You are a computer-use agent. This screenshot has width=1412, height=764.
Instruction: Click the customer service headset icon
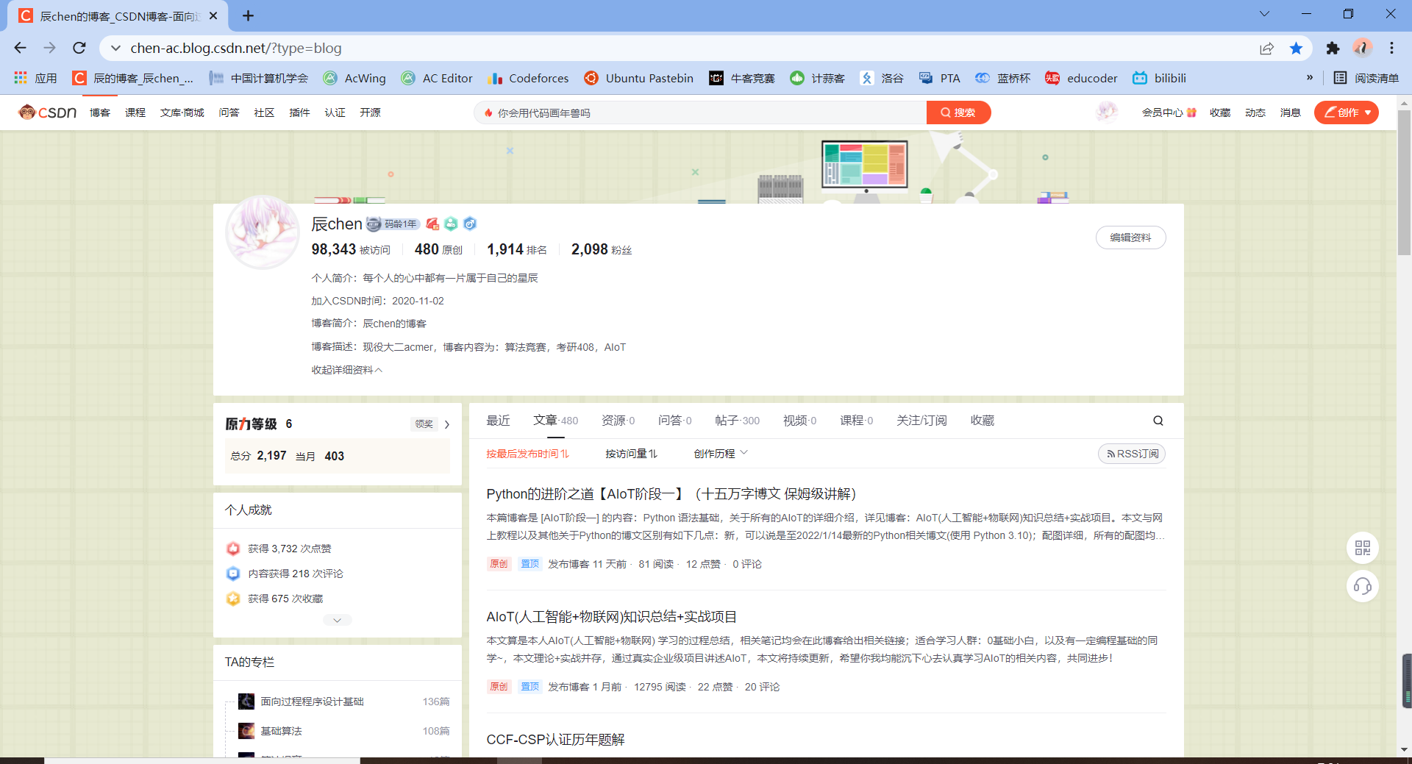[1362, 586]
